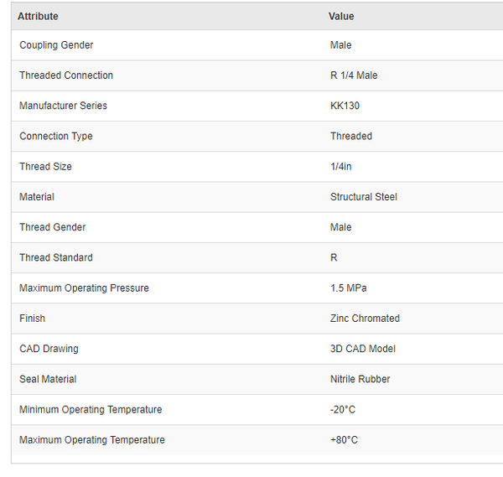Click the Attribute column header

(x=38, y=16)
